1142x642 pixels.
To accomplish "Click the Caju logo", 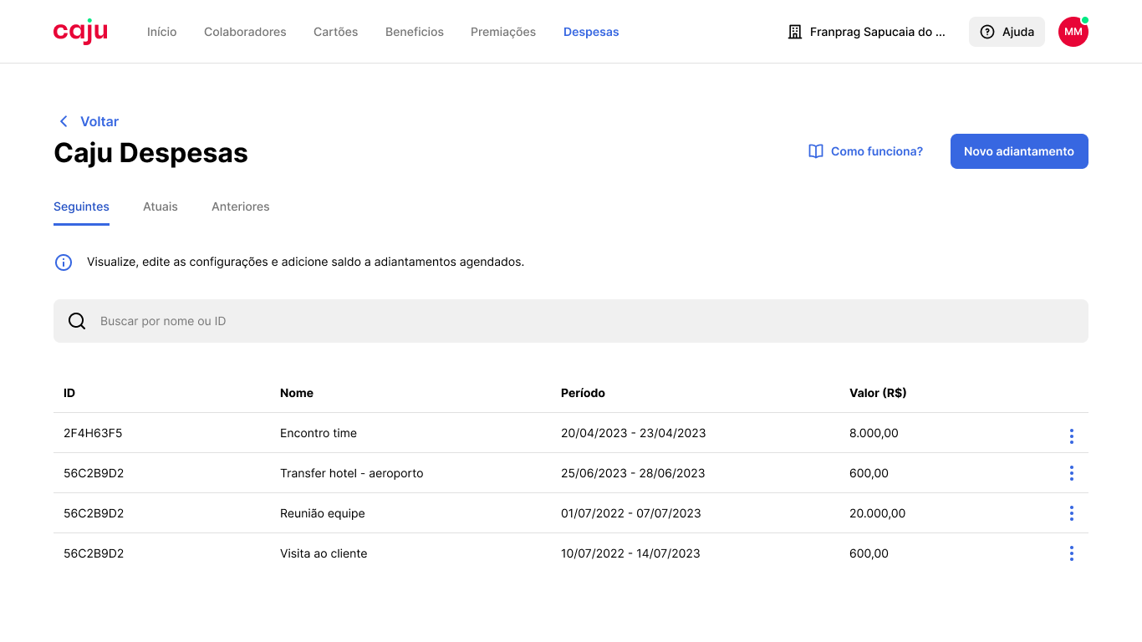I will coord(80,32).
